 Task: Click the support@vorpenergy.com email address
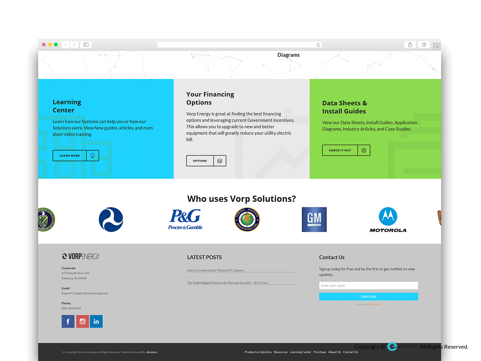(x=91, y=293)
